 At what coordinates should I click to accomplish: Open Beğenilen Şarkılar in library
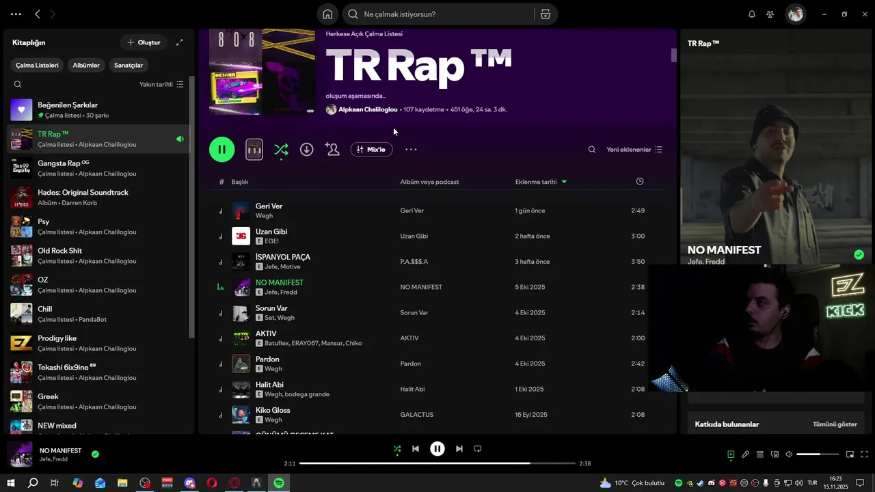point(99,110)
